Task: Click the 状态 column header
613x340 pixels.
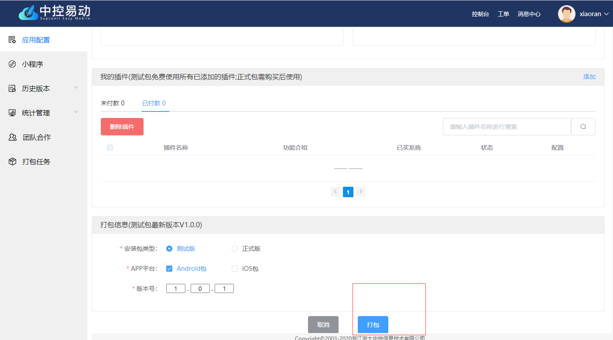Action: tap(487, 148)
